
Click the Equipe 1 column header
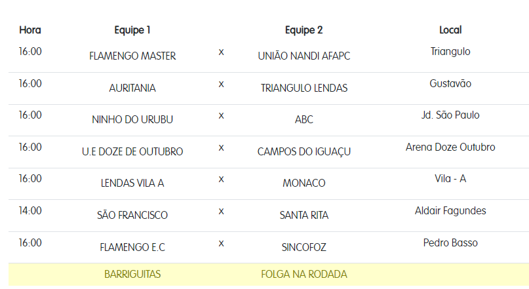click(132, 30)
